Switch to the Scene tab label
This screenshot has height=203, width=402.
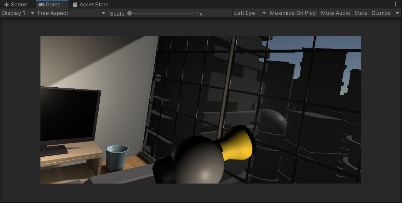(x=19, y=5)
